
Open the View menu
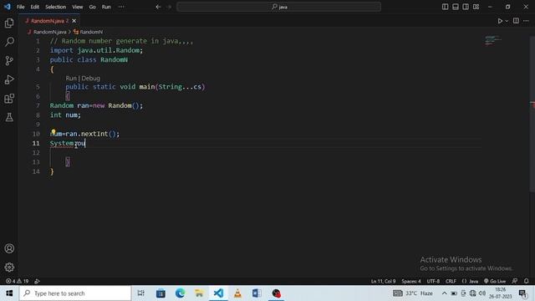78,7
